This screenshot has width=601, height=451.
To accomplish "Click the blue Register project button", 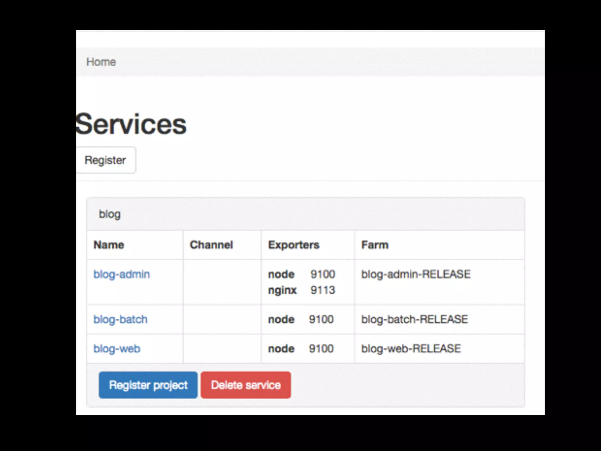I will tap(148, 385).
